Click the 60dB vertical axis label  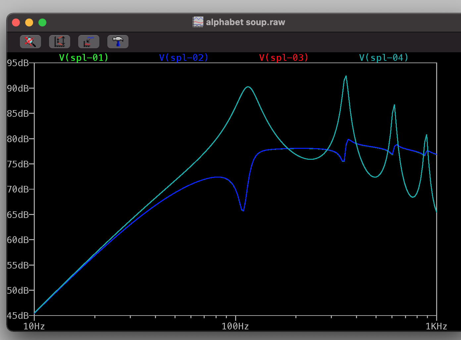tap(18, 240)
